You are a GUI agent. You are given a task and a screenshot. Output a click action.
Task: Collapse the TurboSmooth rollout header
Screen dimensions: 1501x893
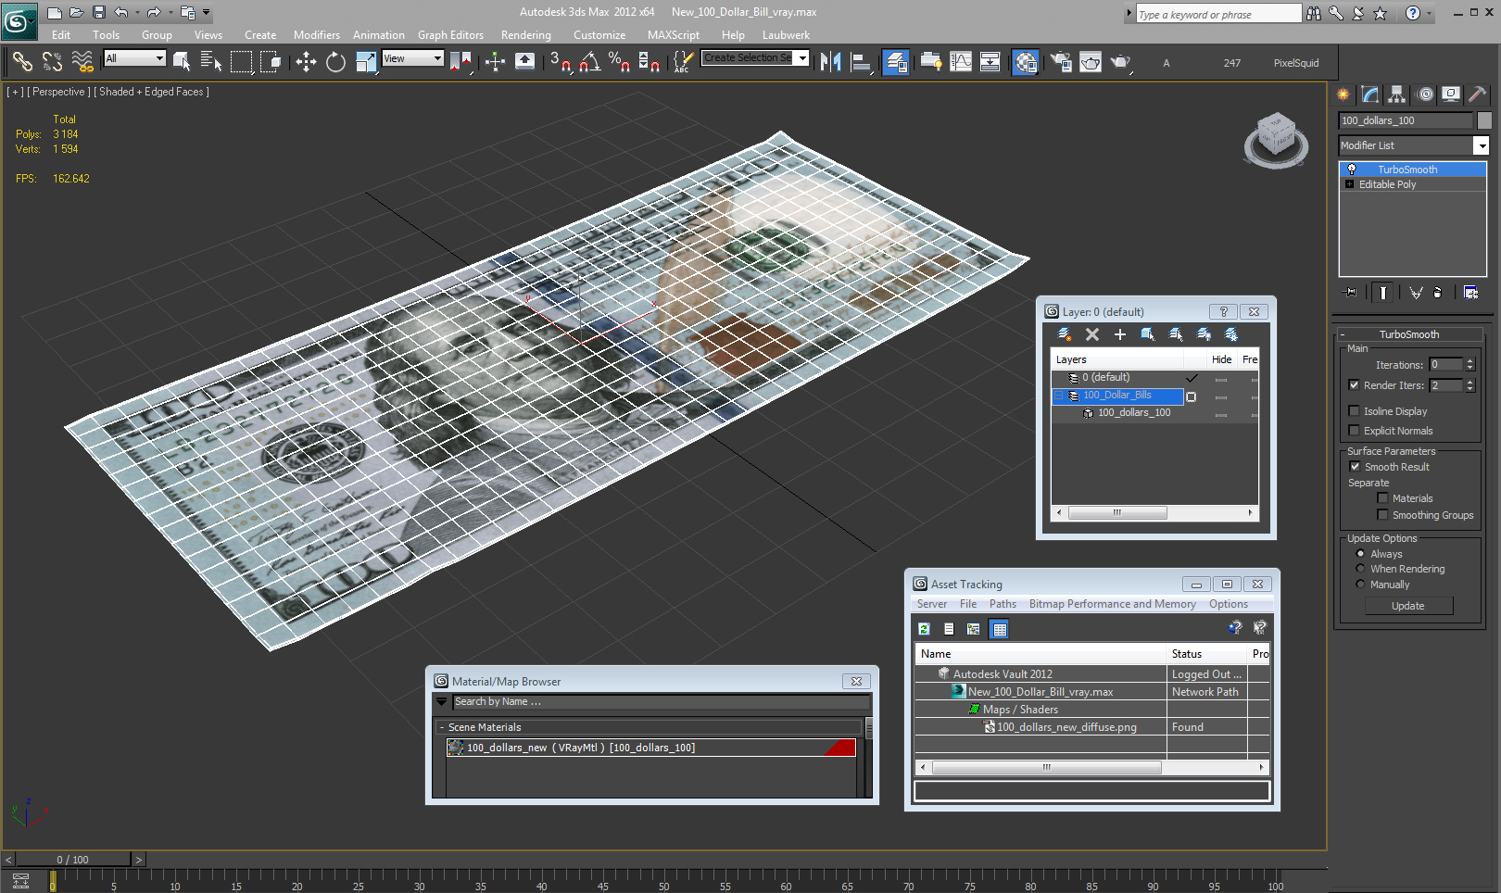1409,334
